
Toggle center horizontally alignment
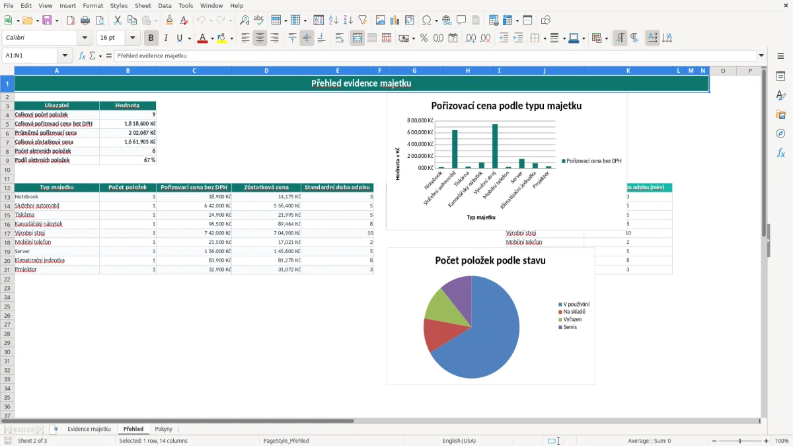coord(260,38)
